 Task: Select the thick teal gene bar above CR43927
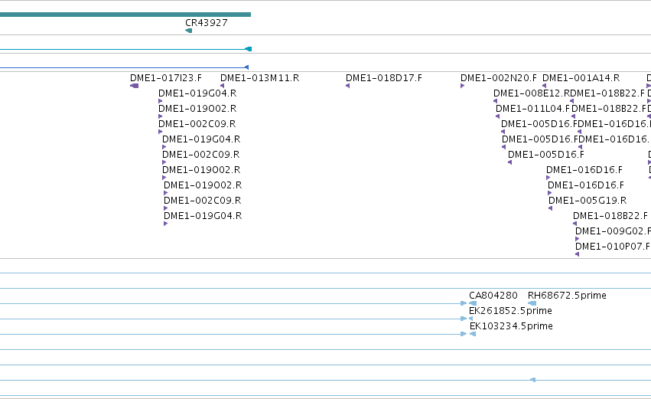(125, 15)
